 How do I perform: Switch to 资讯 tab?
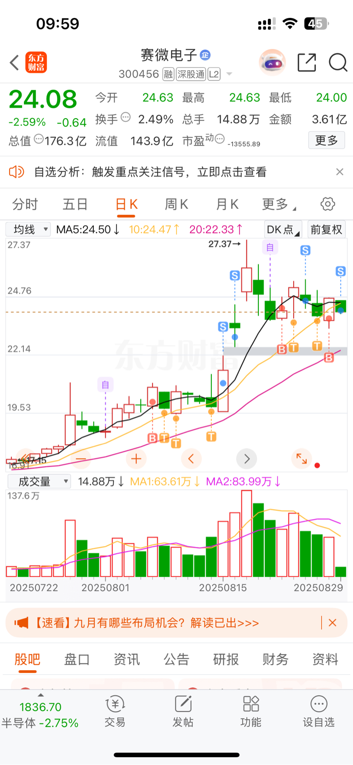point(126,659)
